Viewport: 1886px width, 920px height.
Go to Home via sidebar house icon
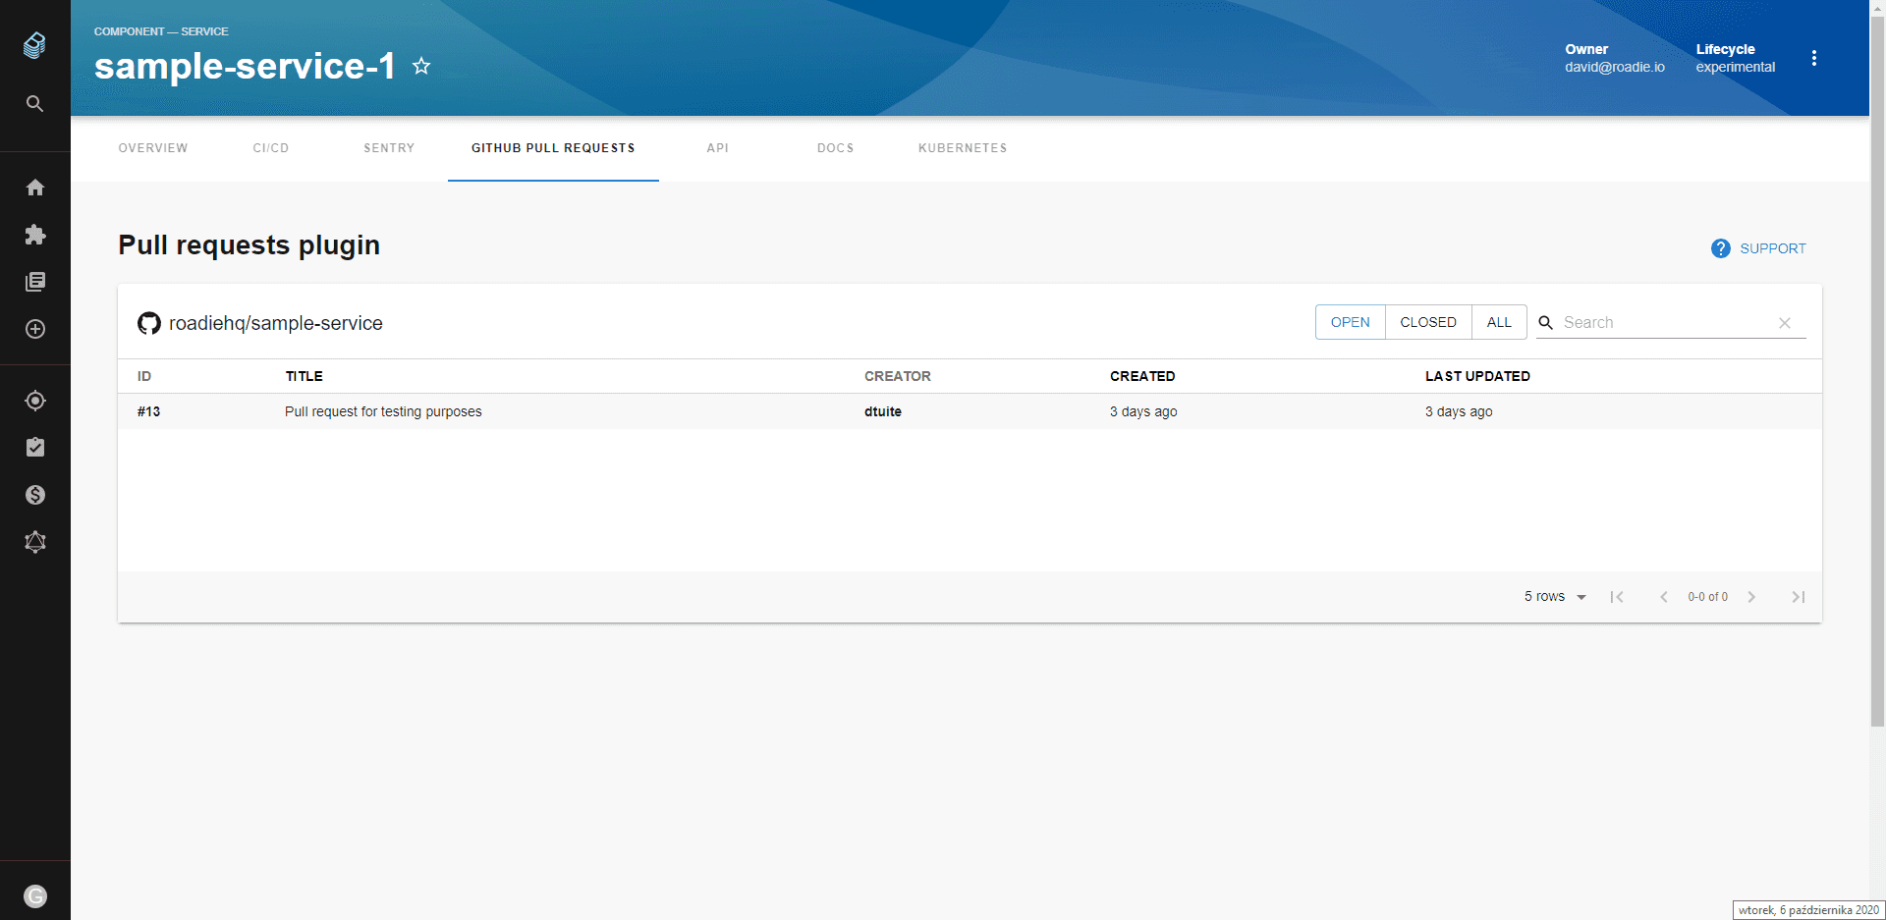coord(35,188)
